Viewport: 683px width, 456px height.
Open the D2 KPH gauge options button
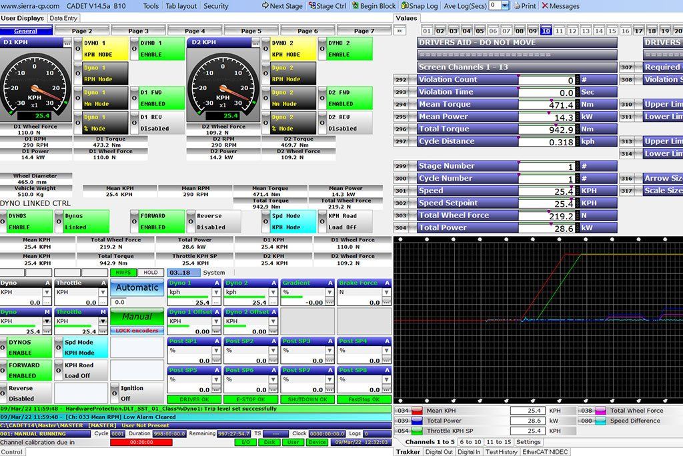[255, 43]
